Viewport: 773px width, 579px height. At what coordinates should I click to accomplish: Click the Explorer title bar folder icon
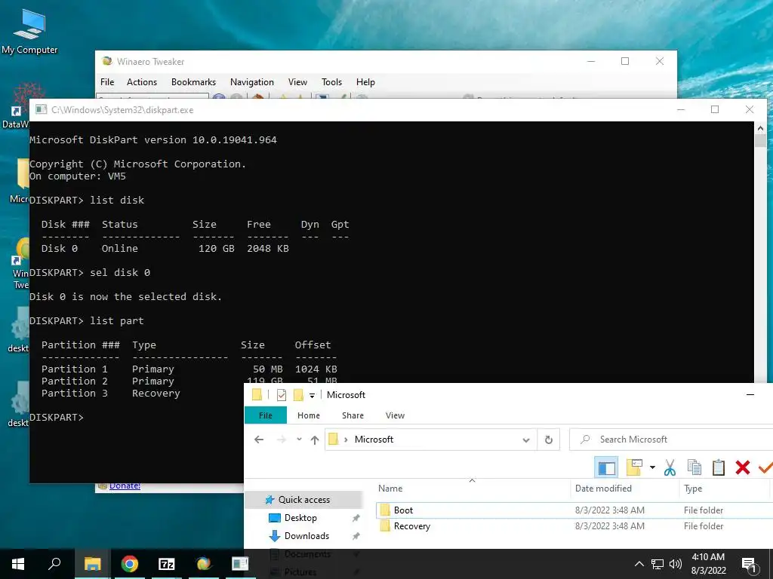[257, 394]
